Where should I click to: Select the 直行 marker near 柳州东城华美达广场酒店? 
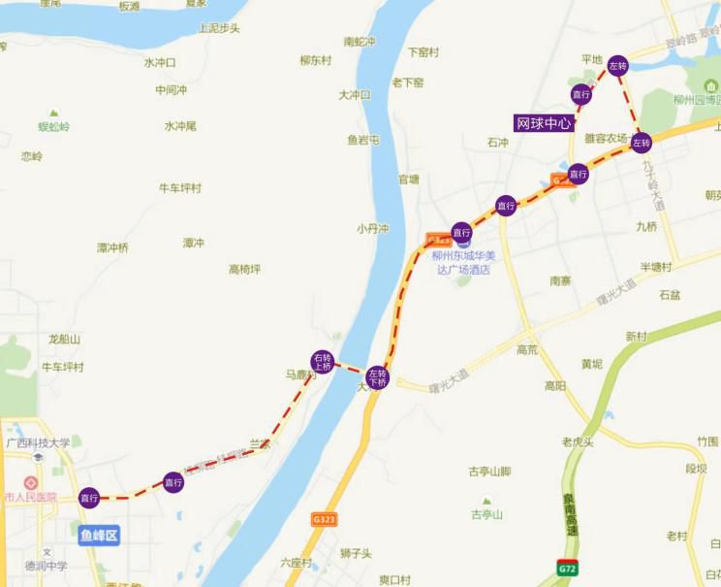pyautogui.click(x=461, y=233)
